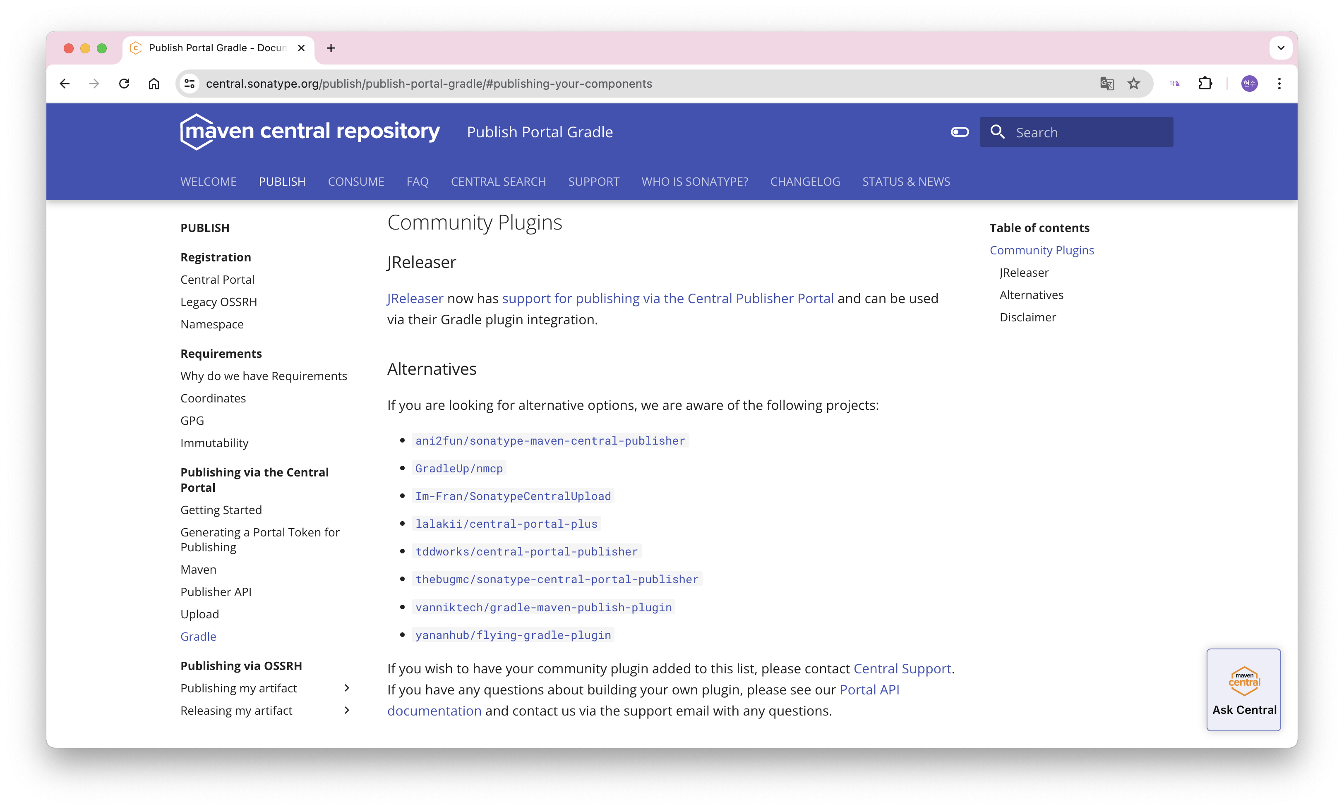Click the site information icon in the address bar
The width and height of the screenshot is (1344, 809).
click(x=189, y=84)
